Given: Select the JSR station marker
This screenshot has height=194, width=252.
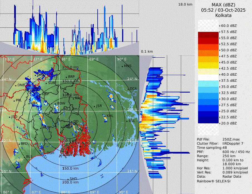Looking at the screenshot, I should click(x=95, y=106).
